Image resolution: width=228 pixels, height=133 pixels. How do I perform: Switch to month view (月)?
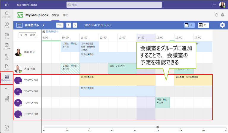tap(203, 25)
